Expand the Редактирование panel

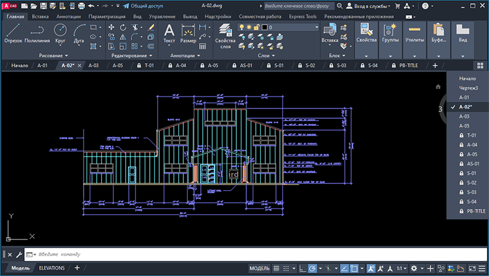tap(132, 56)
